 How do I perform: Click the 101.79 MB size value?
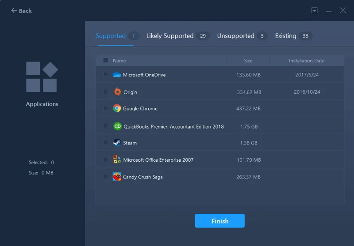(249, 160)
